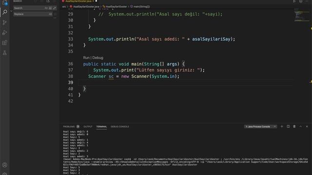Click line number 36 gutter
This screenshot has width=312, height=175.
[70, 64]
